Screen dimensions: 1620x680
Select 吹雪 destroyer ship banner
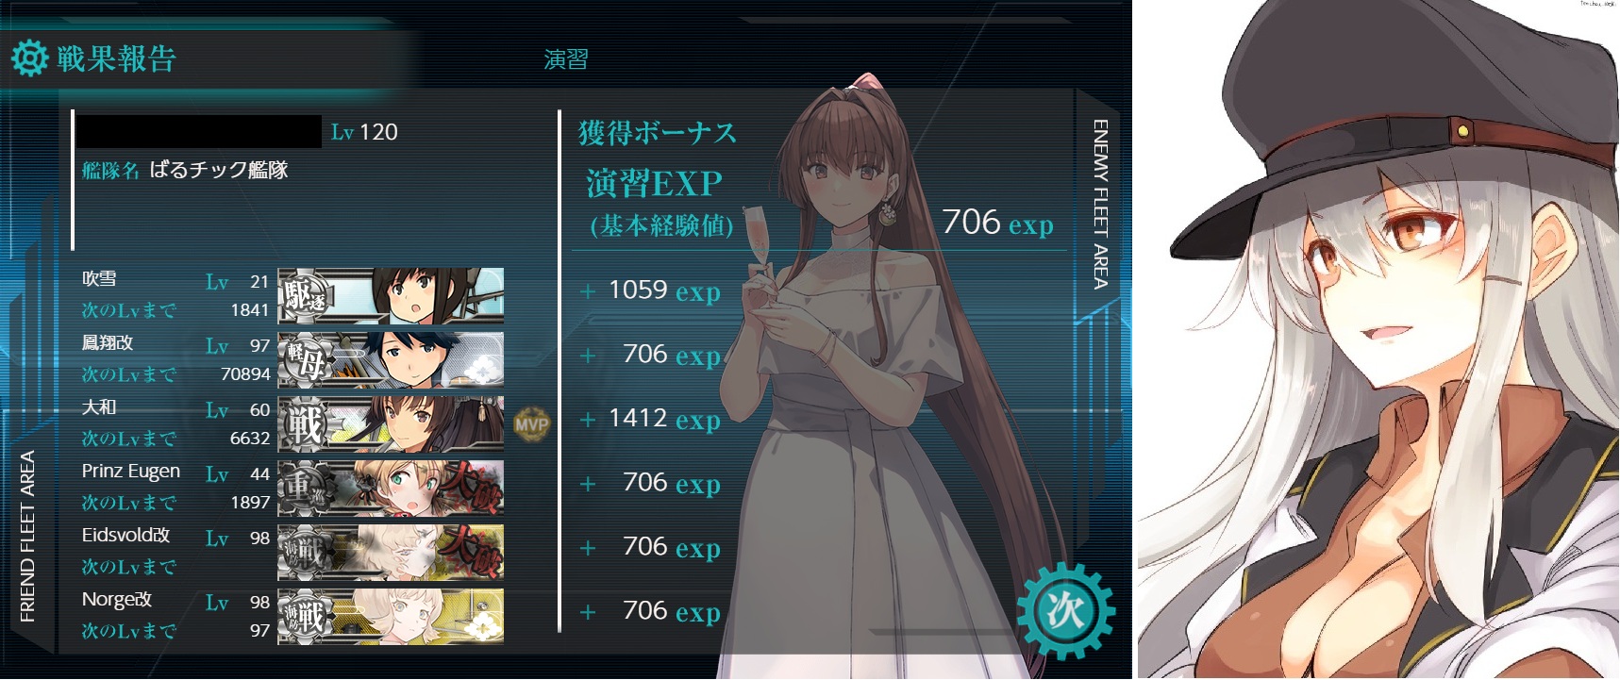(391, 295)
